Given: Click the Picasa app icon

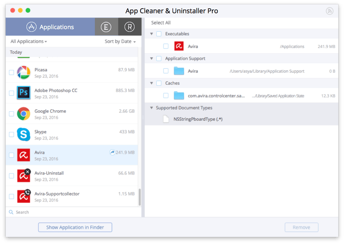Looking at the screenshot, I should (x=24, y=73).
